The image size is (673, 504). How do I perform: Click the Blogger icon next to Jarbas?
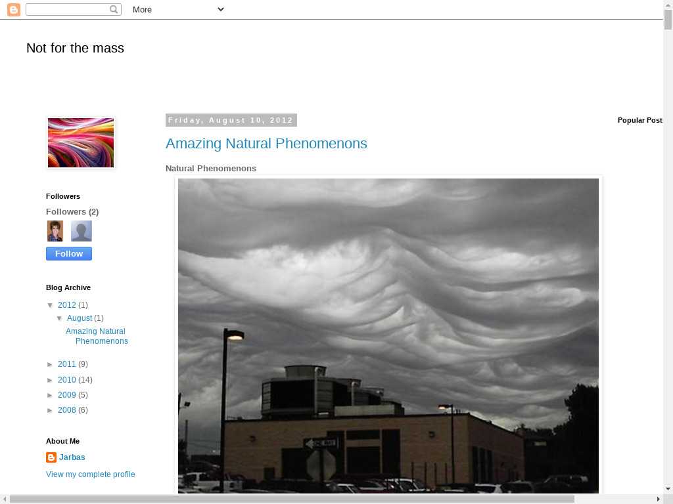click(51, 457)
